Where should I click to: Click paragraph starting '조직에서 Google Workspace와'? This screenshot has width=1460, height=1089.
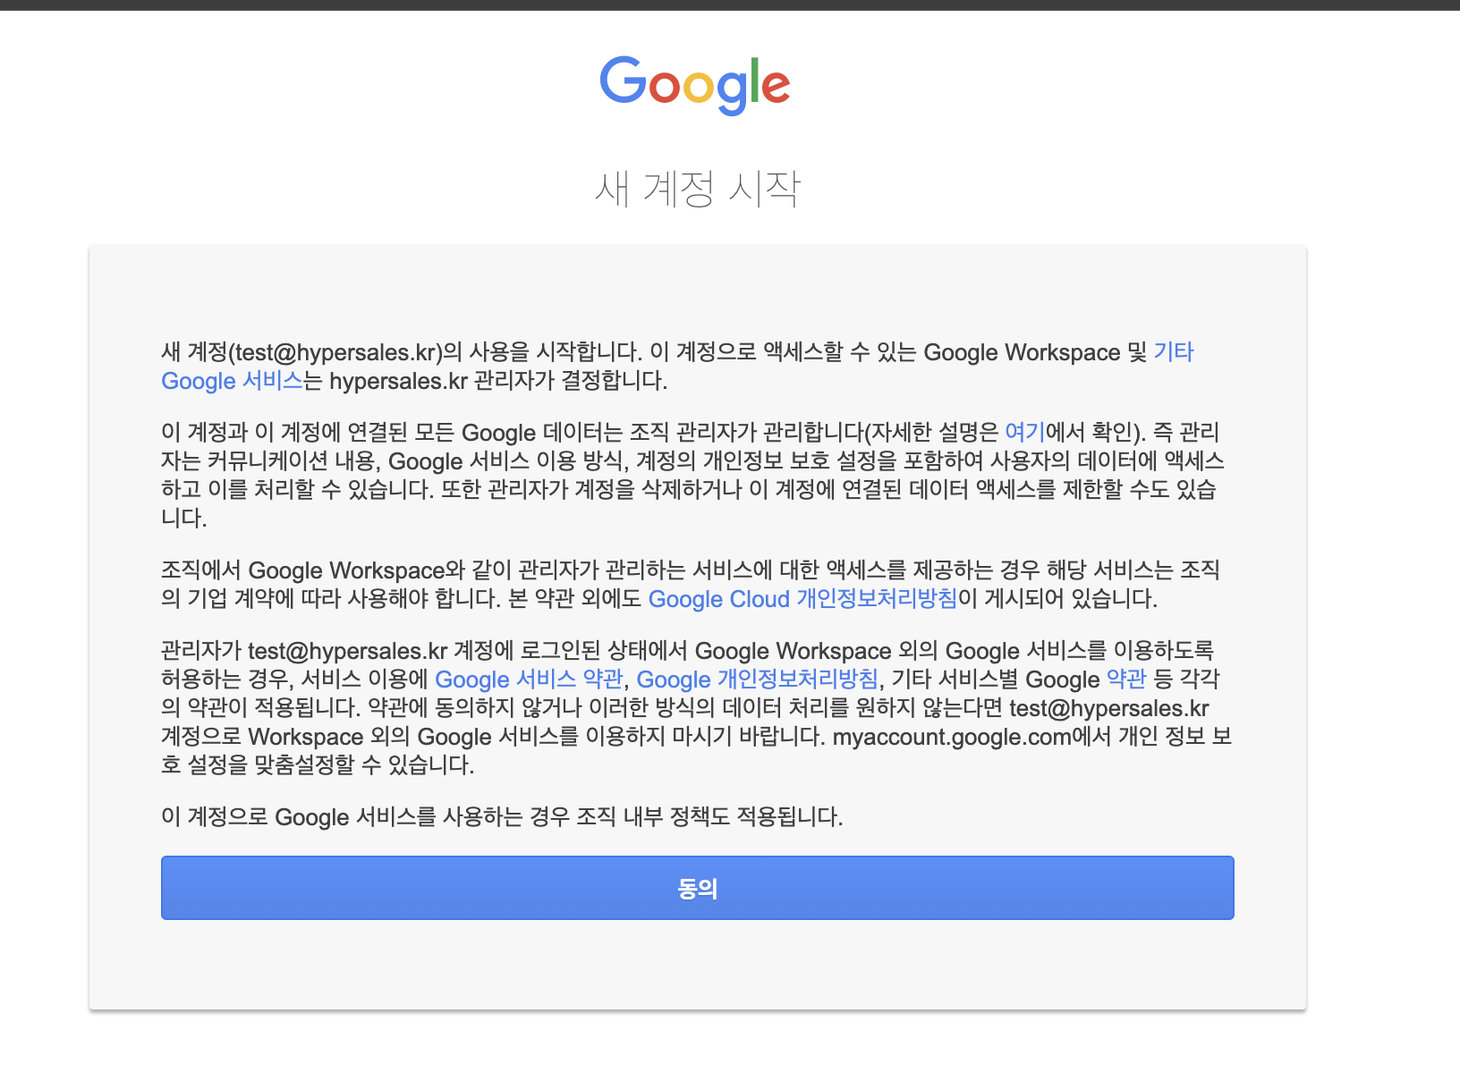point(689,585)
